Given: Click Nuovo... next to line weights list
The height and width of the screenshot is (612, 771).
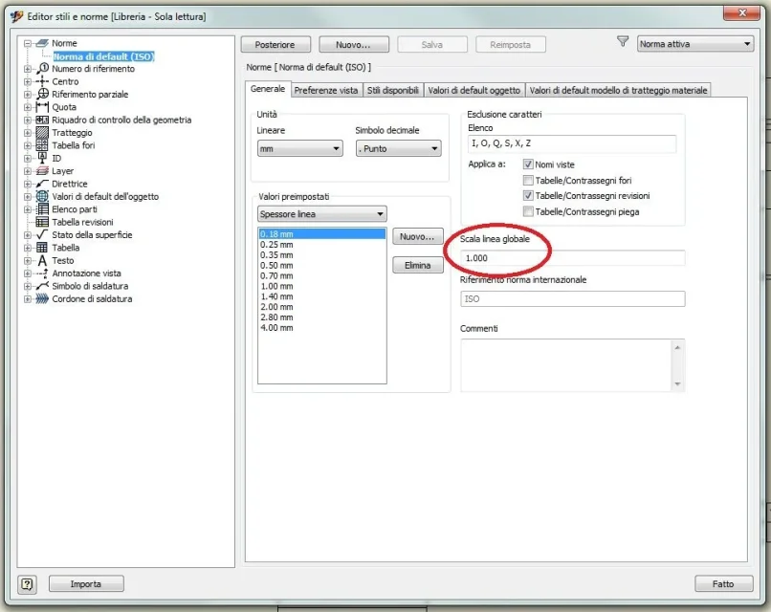Looking at the screenshot, I should tap(417, 236).
